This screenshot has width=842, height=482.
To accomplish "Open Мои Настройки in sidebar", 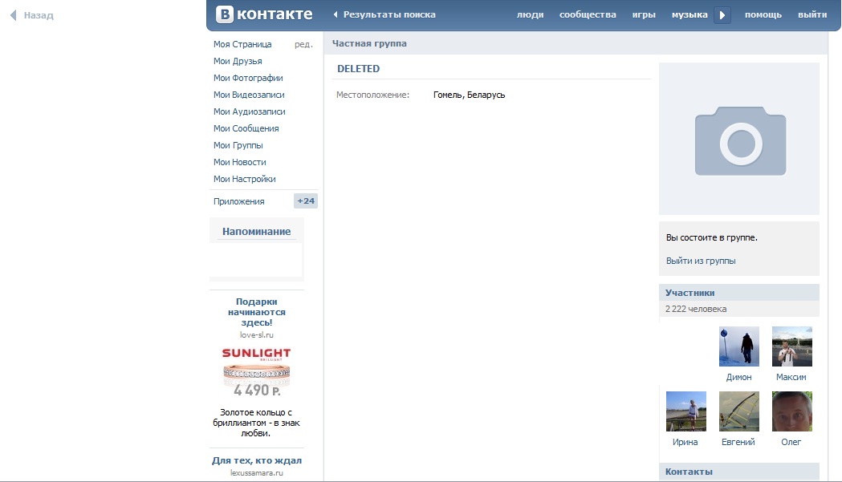I will point(244,179).
